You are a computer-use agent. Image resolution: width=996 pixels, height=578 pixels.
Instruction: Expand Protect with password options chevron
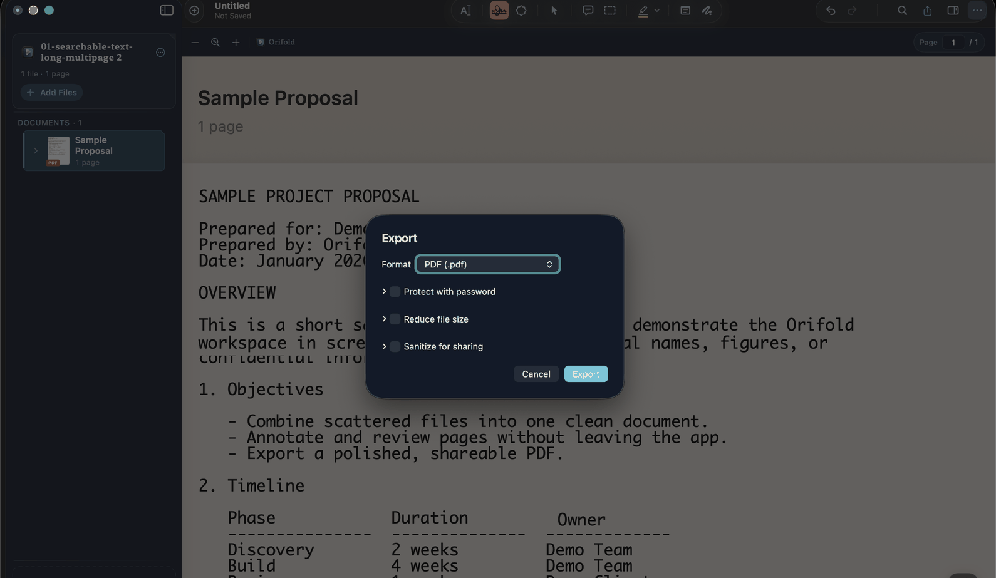click(x=384, y=291)
